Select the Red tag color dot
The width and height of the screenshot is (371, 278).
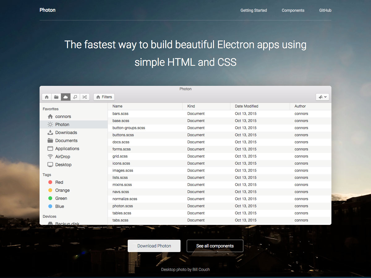point(50,182)
